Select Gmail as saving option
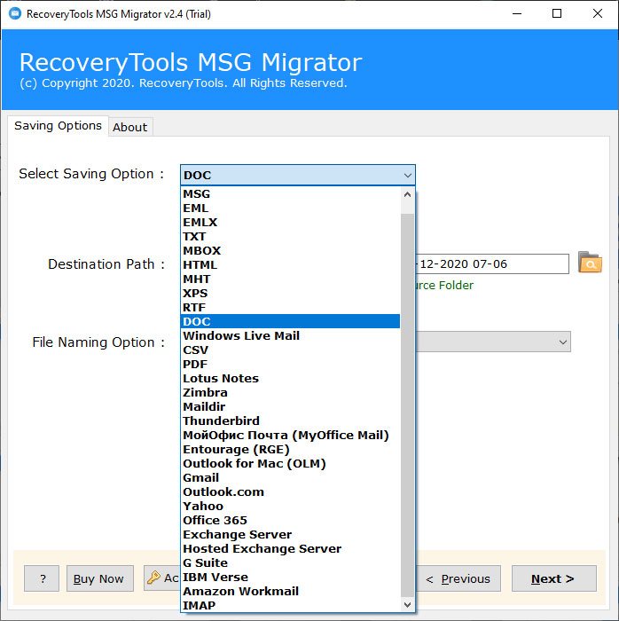The height and width of the screenshot is (621, 619). tap(290, 477)
